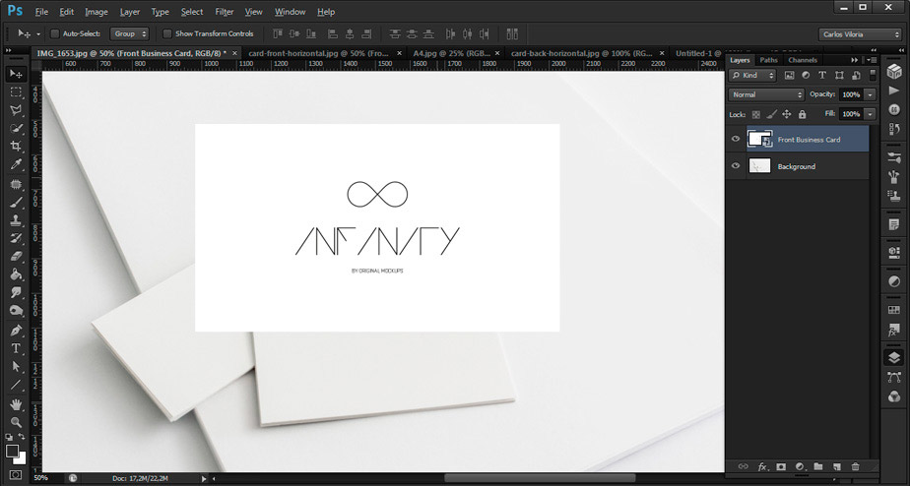
Task: Select the Line tool
Action: pyautogui.click(x=16, y=385)
